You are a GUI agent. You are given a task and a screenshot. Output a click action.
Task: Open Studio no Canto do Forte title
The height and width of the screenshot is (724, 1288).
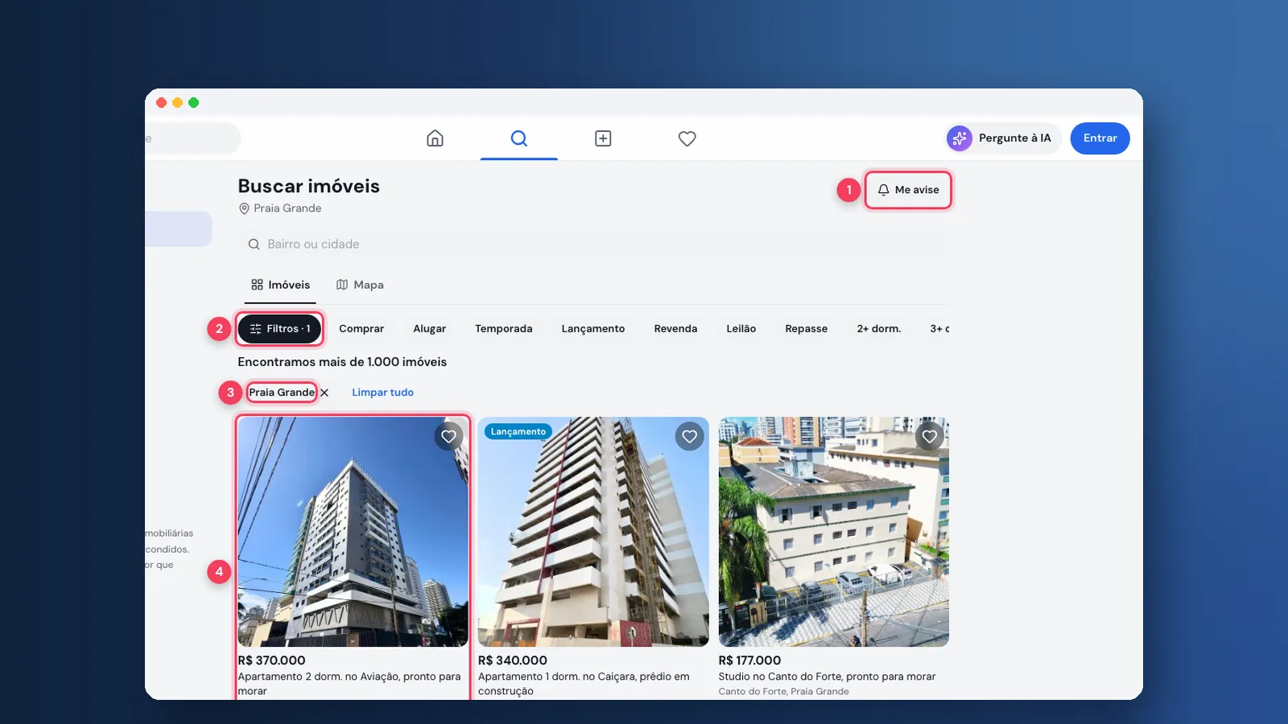click(827, 677)
